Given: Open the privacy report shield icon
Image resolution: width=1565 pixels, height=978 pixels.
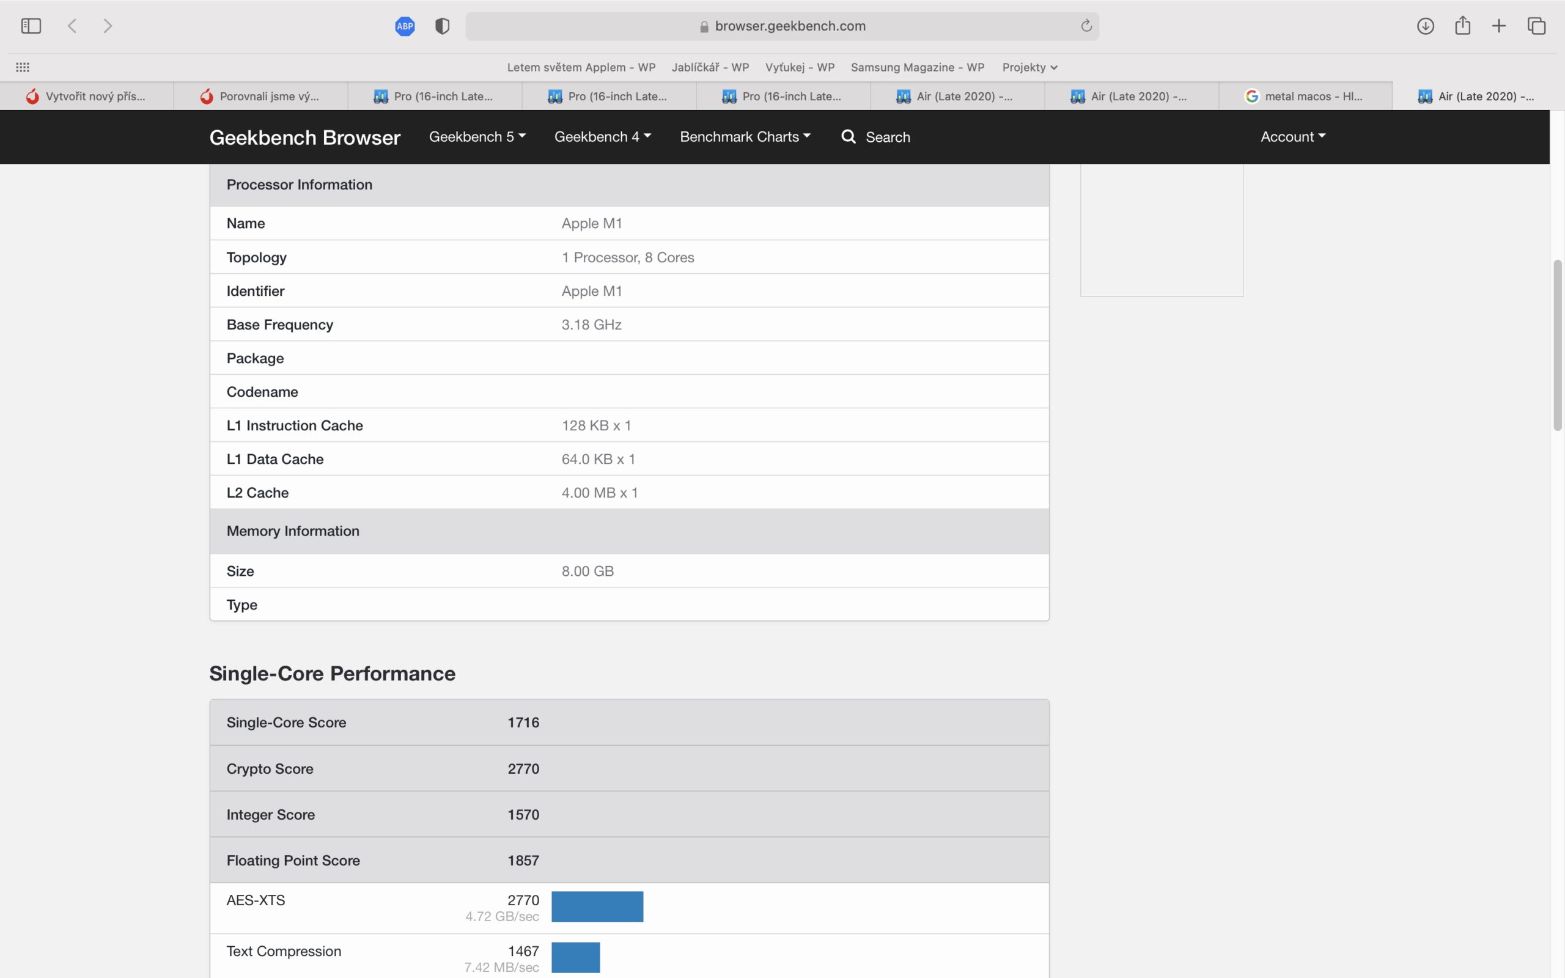Looking at the screenshot, I should click(x=443, y=26).
